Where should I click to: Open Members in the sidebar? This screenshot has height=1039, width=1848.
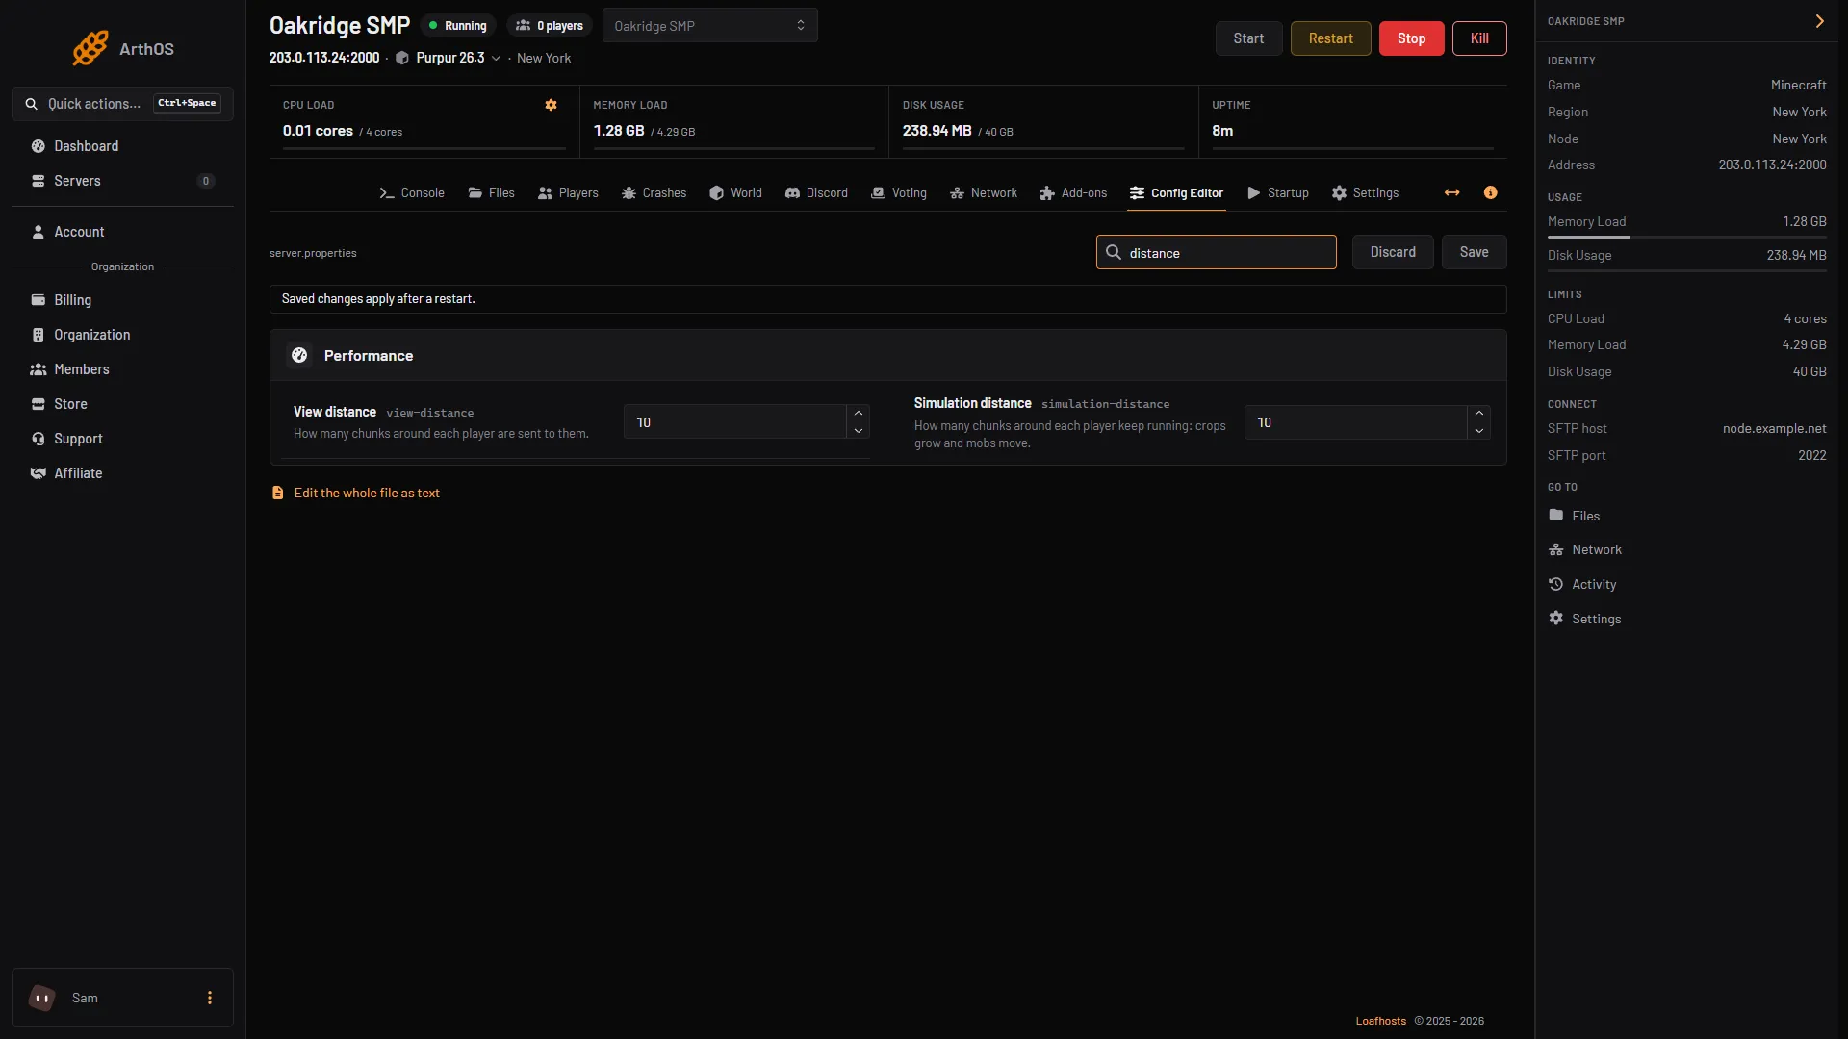coord(122,369)
